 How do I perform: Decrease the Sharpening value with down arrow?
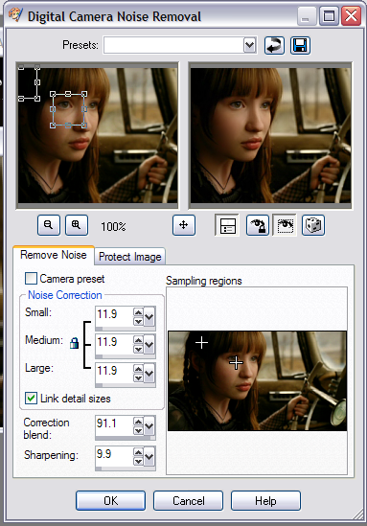(138, 462)
